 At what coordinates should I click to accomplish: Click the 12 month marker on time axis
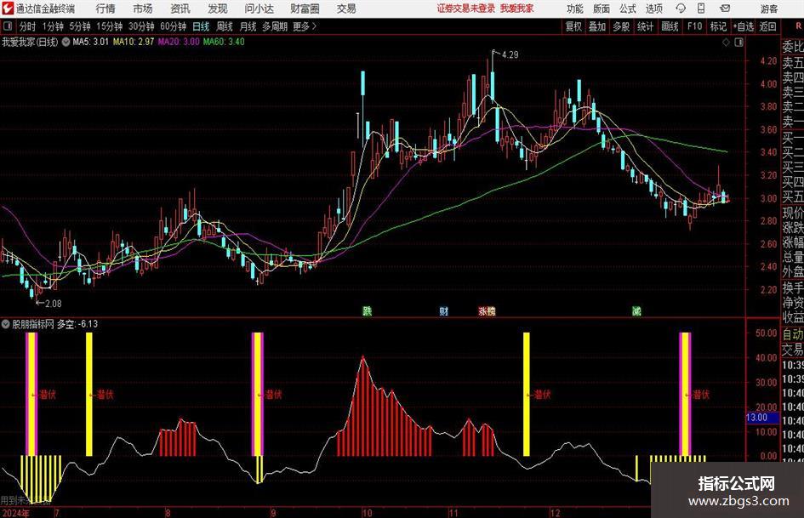point(555,512)
